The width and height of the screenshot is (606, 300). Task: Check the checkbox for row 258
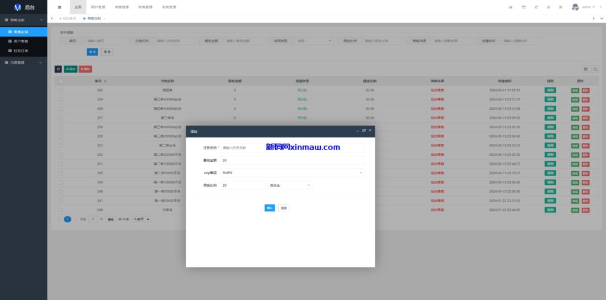point(61,109)
